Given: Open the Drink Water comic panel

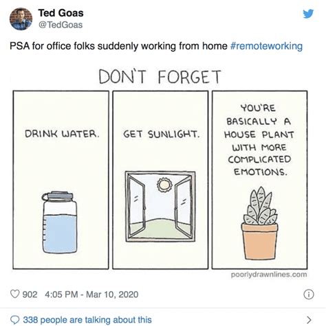Looking at the screenshot, I should pos(61,180).
